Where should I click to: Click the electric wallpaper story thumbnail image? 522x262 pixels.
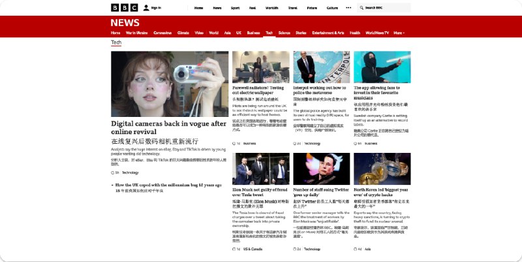pyautogui.click(x=259, y=67)
